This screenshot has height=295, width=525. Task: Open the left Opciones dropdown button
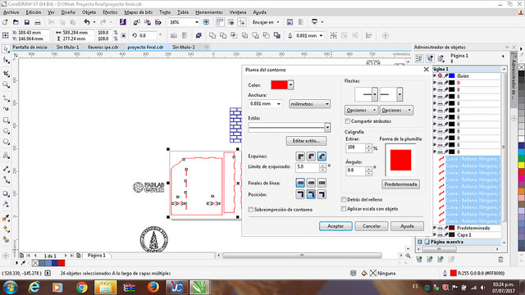361,110
